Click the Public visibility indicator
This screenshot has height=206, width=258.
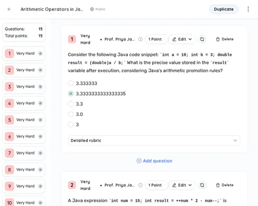(x=98, y=9)
